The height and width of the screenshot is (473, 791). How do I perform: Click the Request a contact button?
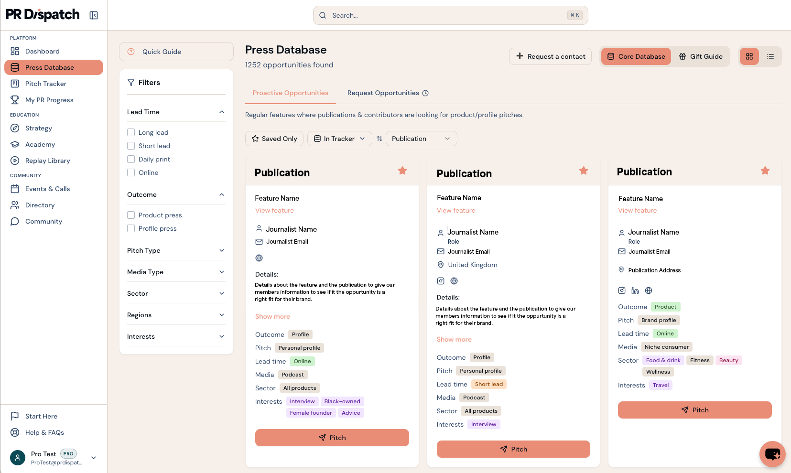[550, 56]
